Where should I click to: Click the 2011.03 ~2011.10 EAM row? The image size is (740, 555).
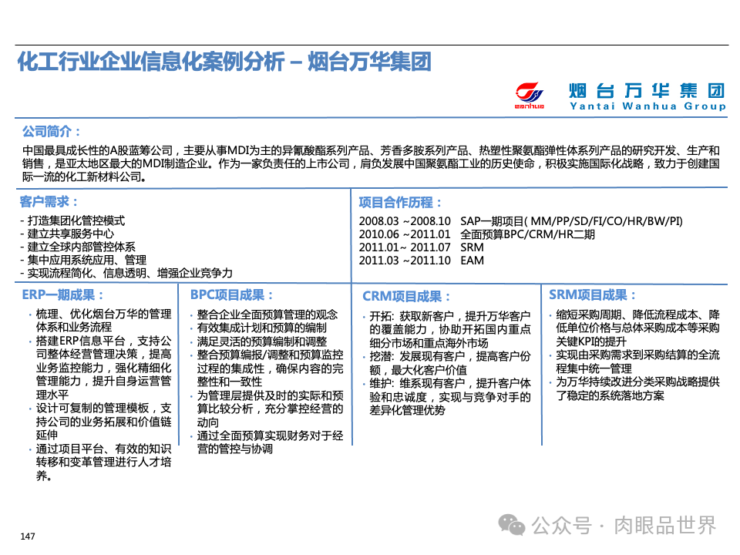[x=422, y=261]
